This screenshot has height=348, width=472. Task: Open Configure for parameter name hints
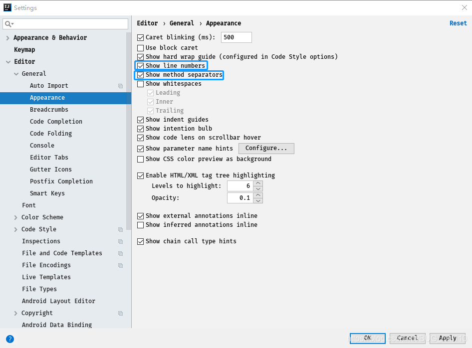pyautogui.click(x=266, y=148)
